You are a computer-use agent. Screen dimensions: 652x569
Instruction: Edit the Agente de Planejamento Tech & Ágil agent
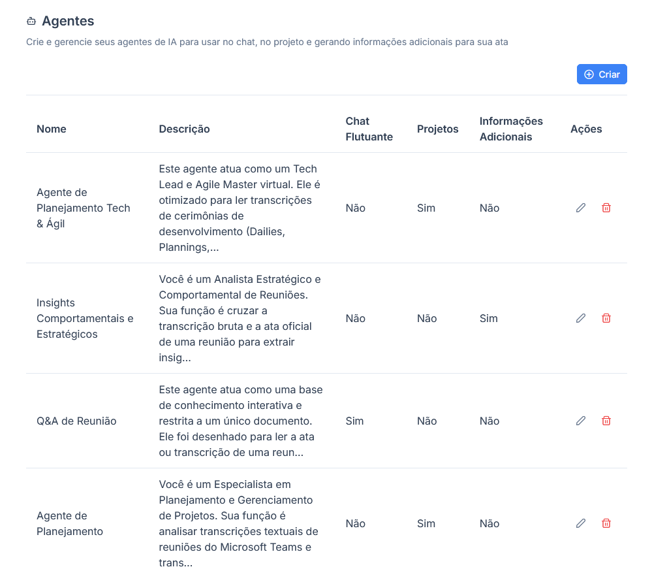pyautogui.click(x=580, y=208)
